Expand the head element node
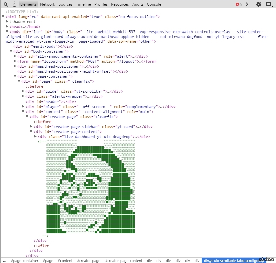 (7, 27)
